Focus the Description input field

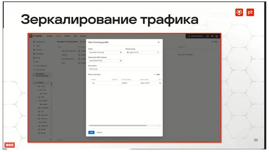124,69
